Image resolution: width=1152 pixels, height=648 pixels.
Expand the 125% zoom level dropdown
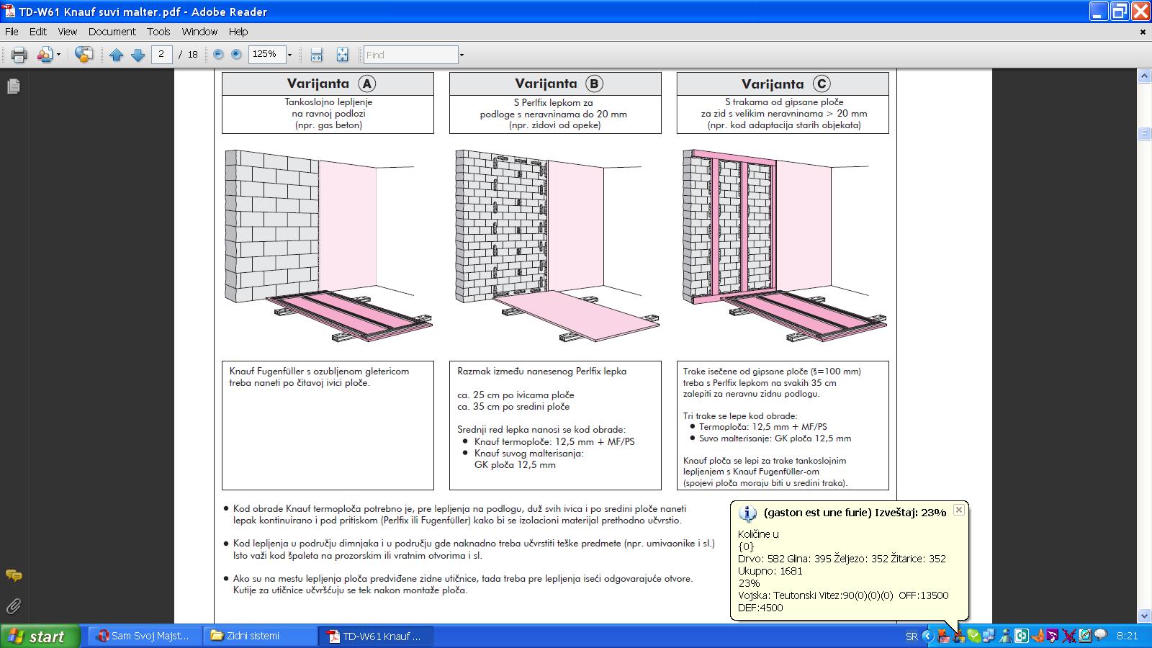coord(289,55)
